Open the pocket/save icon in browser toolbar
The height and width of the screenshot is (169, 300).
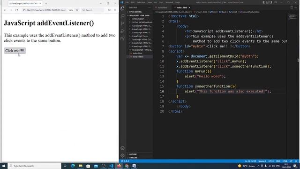109,10
